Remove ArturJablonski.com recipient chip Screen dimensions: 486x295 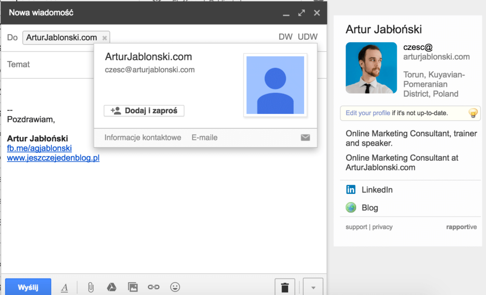[105, 38]
